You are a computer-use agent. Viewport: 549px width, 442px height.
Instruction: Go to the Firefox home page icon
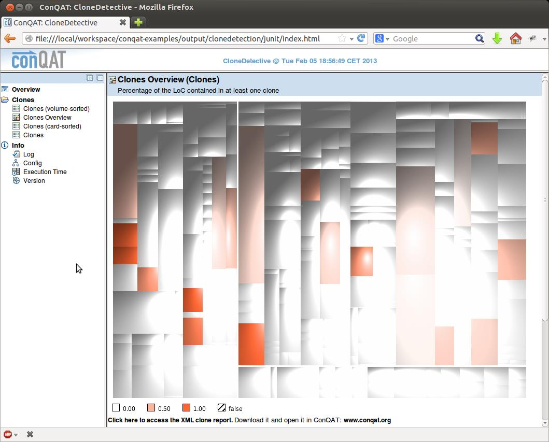click(x=516, y=38)
